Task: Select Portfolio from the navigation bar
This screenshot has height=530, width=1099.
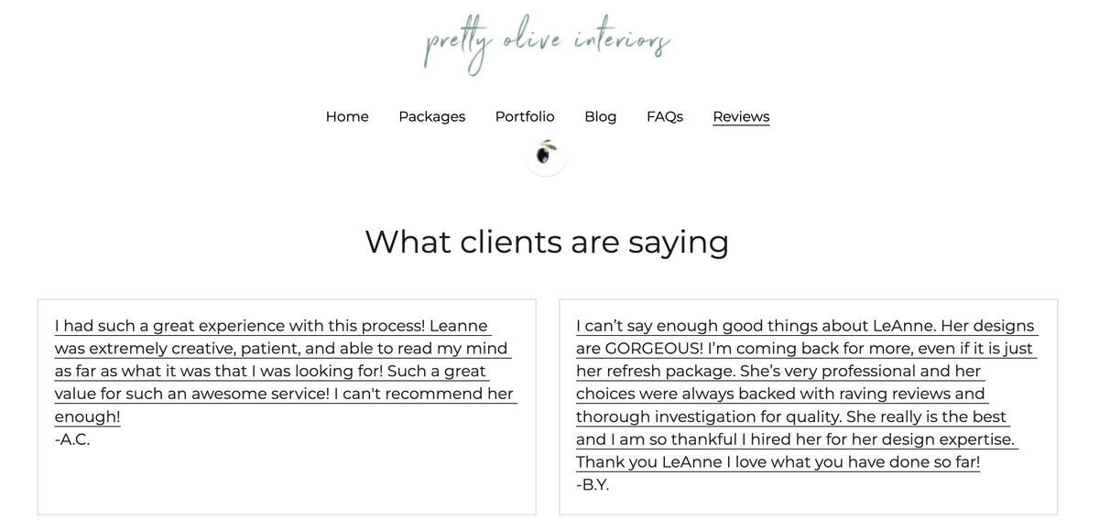Action: [525, 116]
